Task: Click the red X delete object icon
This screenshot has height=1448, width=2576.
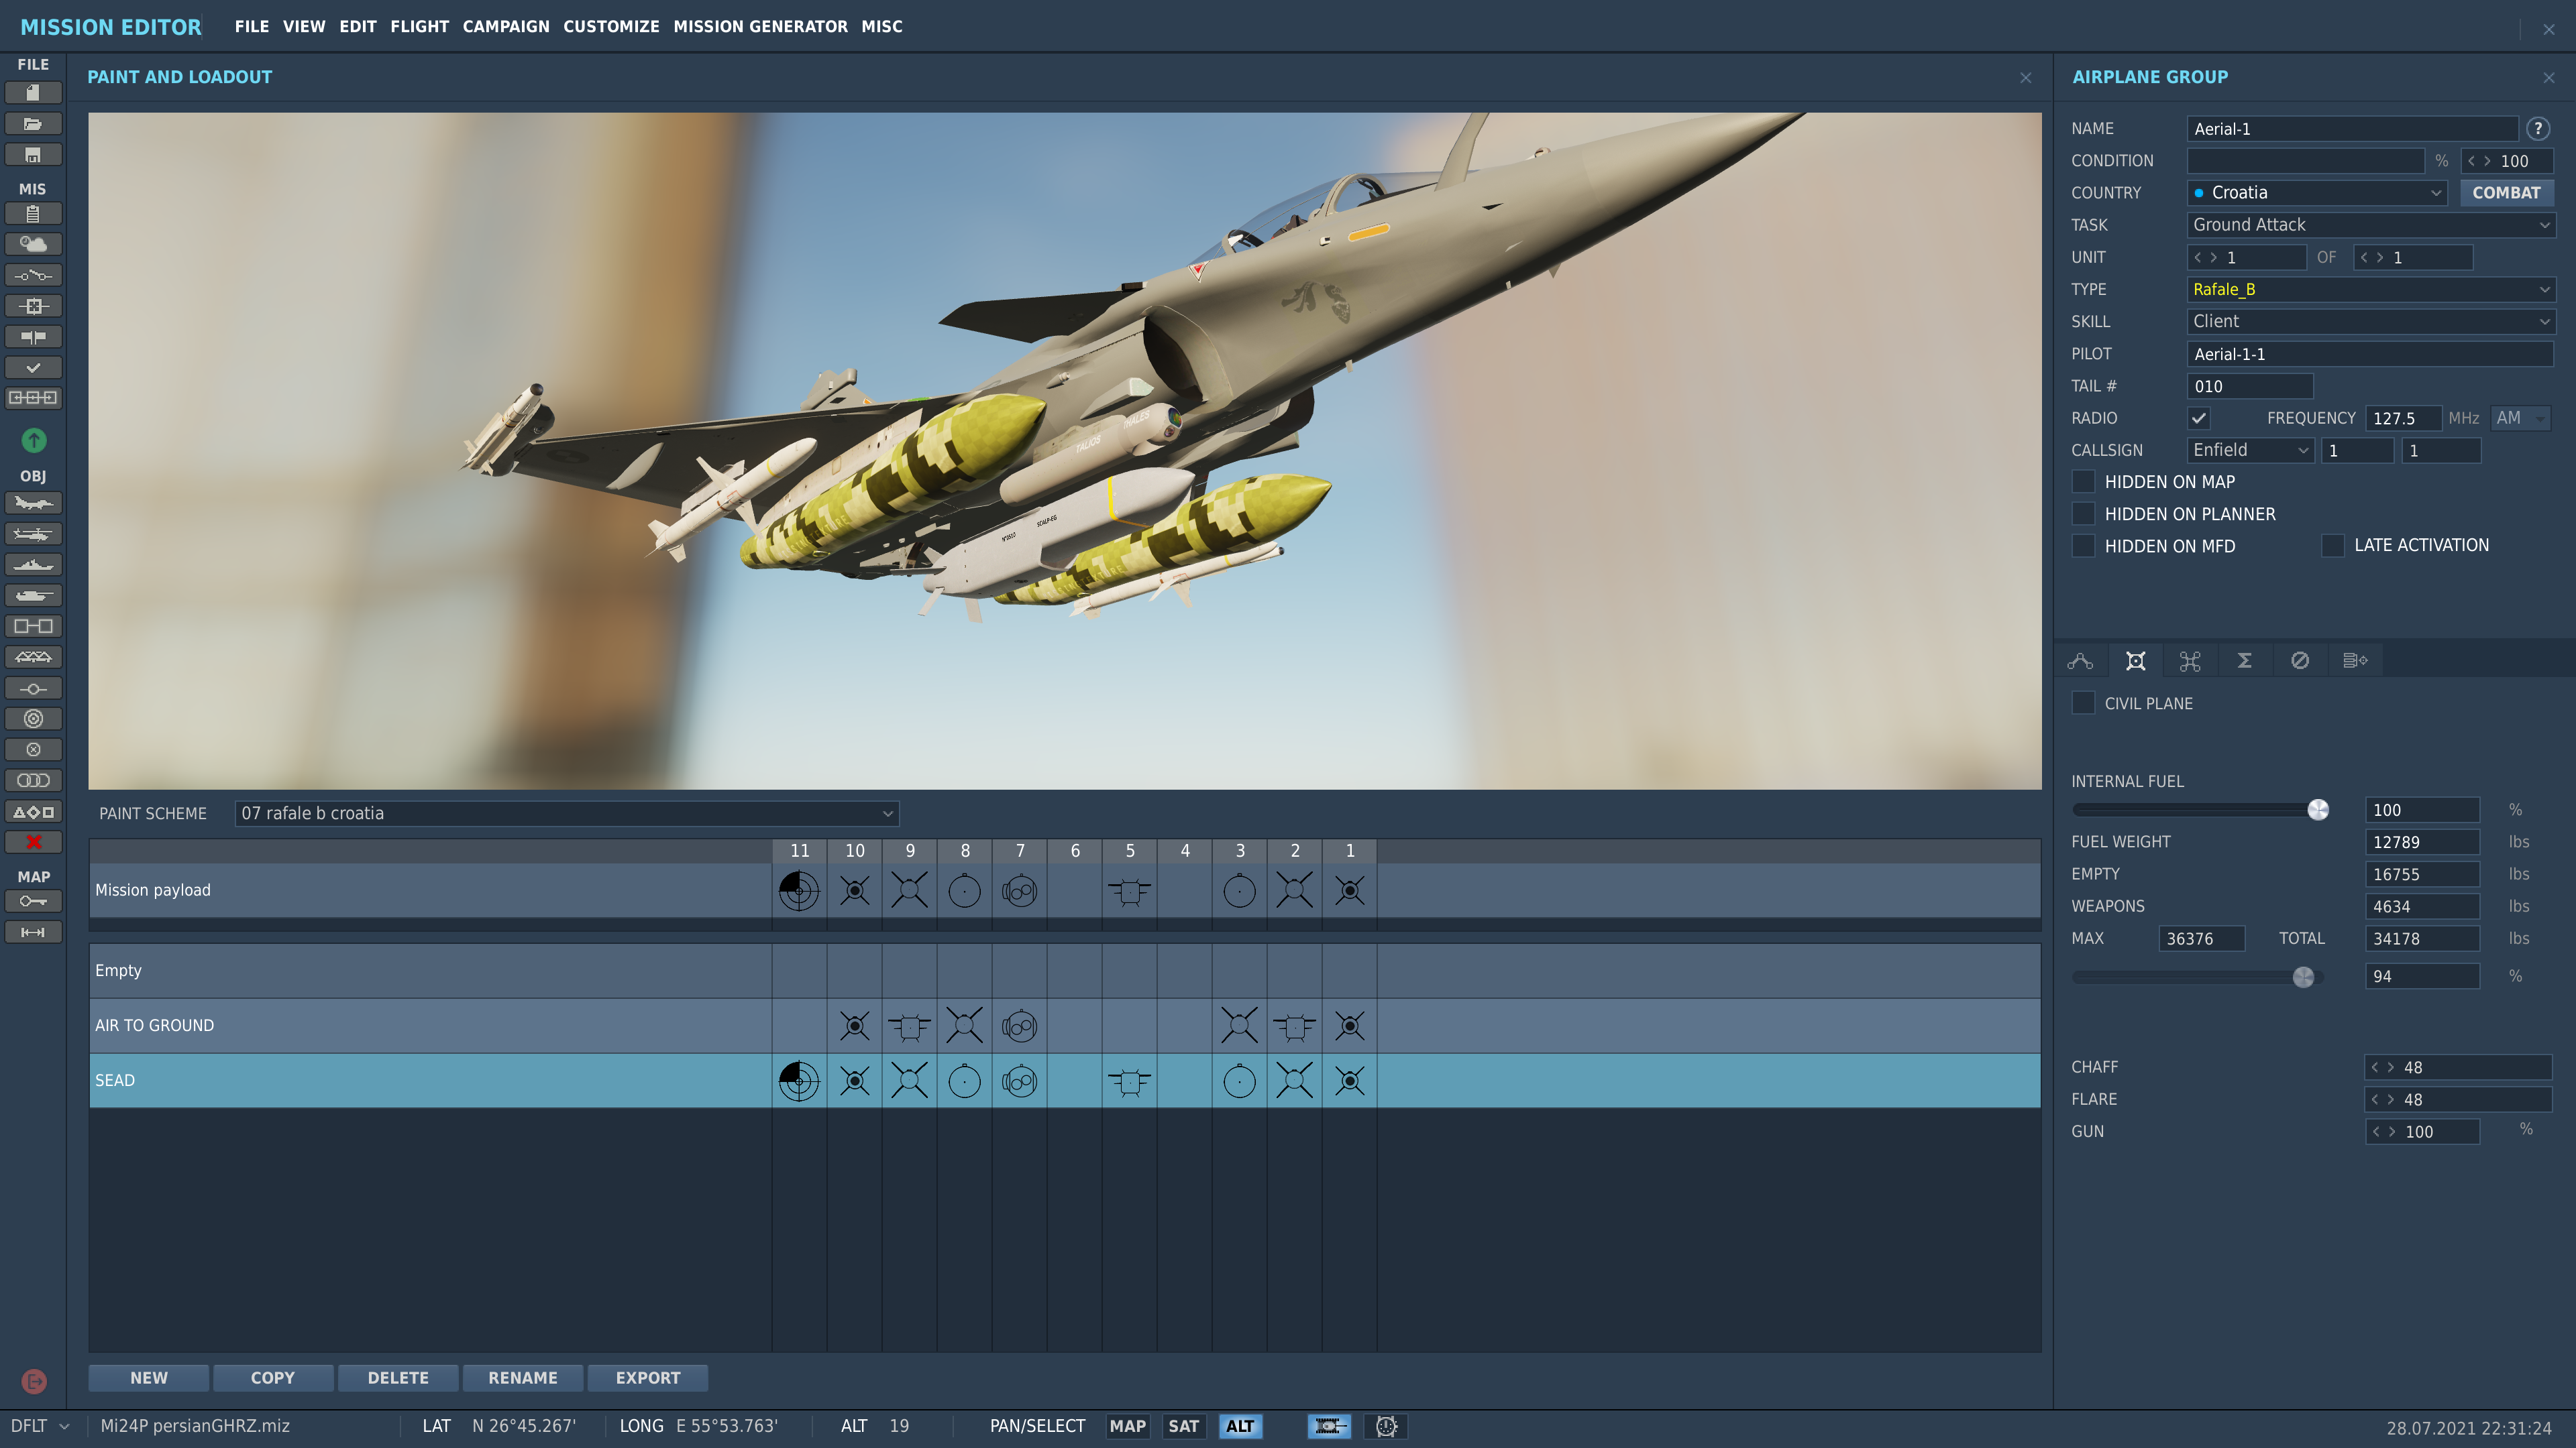Action: (33, 843)
